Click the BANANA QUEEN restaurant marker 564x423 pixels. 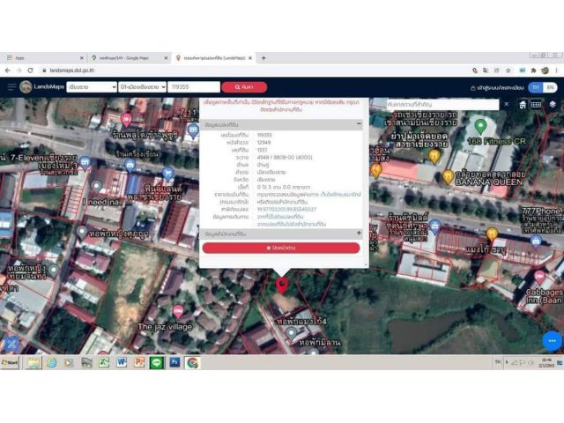(x=448, y=176)
